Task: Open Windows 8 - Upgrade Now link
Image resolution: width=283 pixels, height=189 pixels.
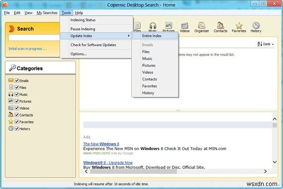Action: [x=108, y=163]
